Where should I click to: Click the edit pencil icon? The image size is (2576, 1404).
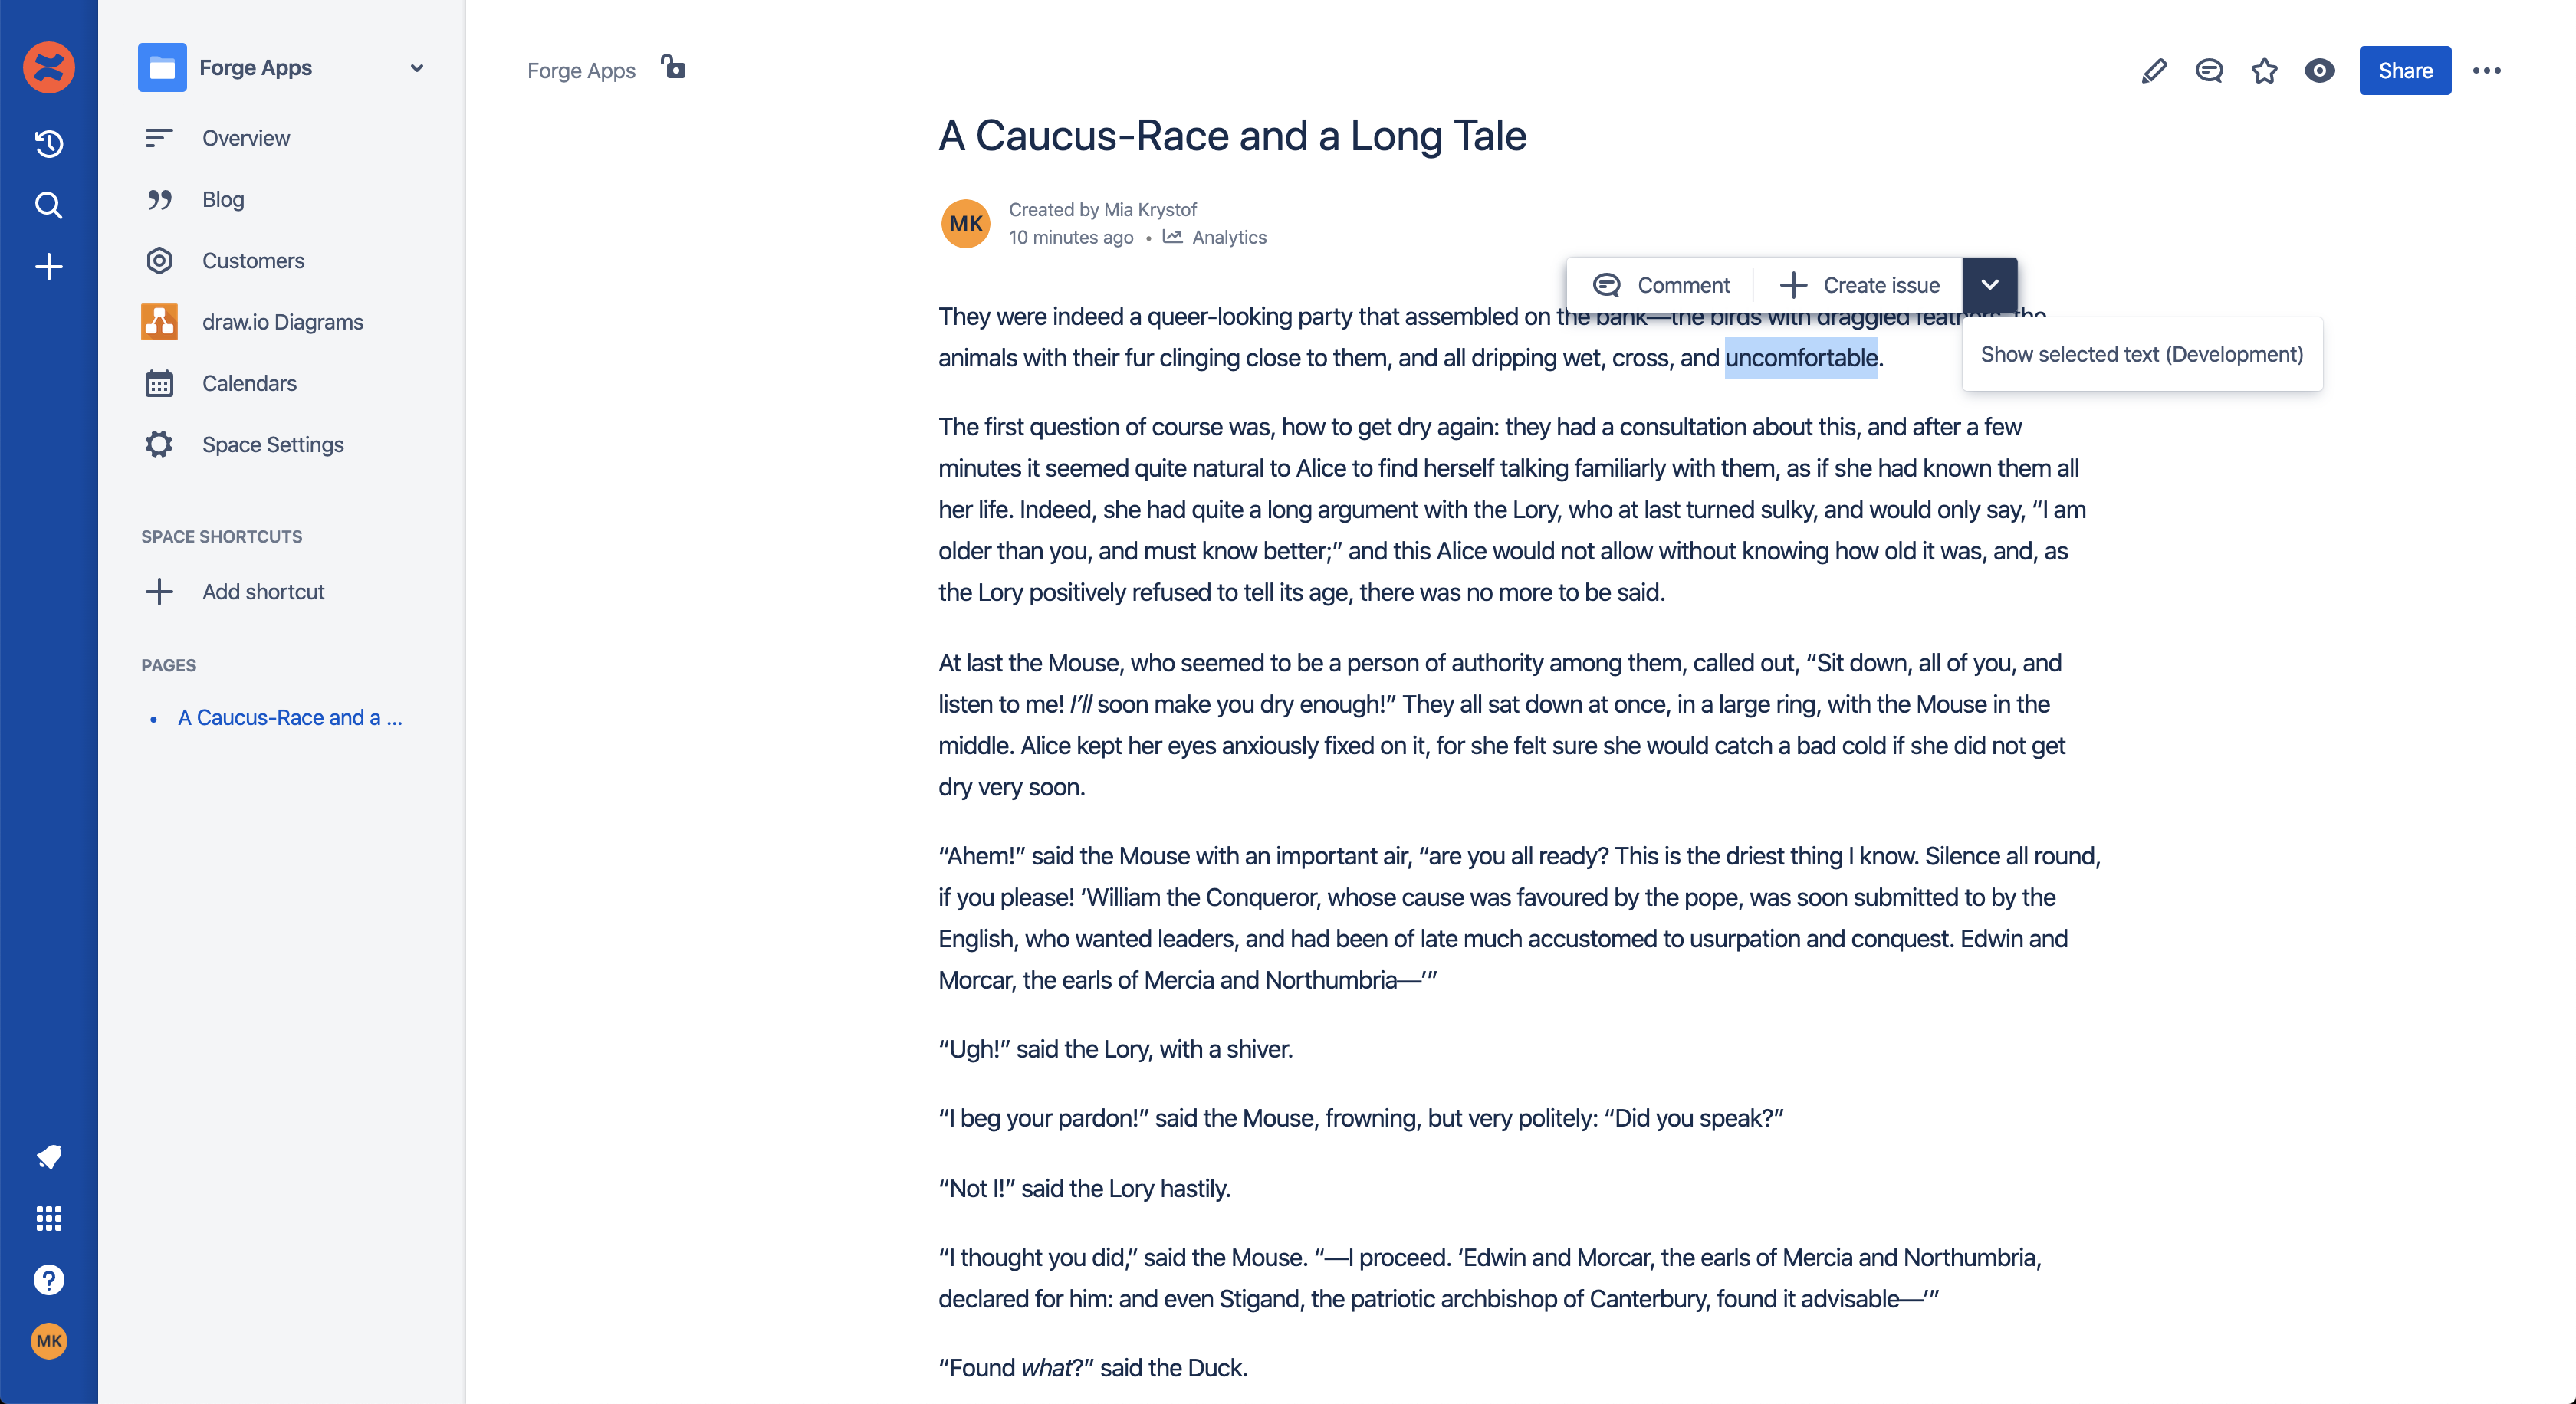click(2153, 71)
